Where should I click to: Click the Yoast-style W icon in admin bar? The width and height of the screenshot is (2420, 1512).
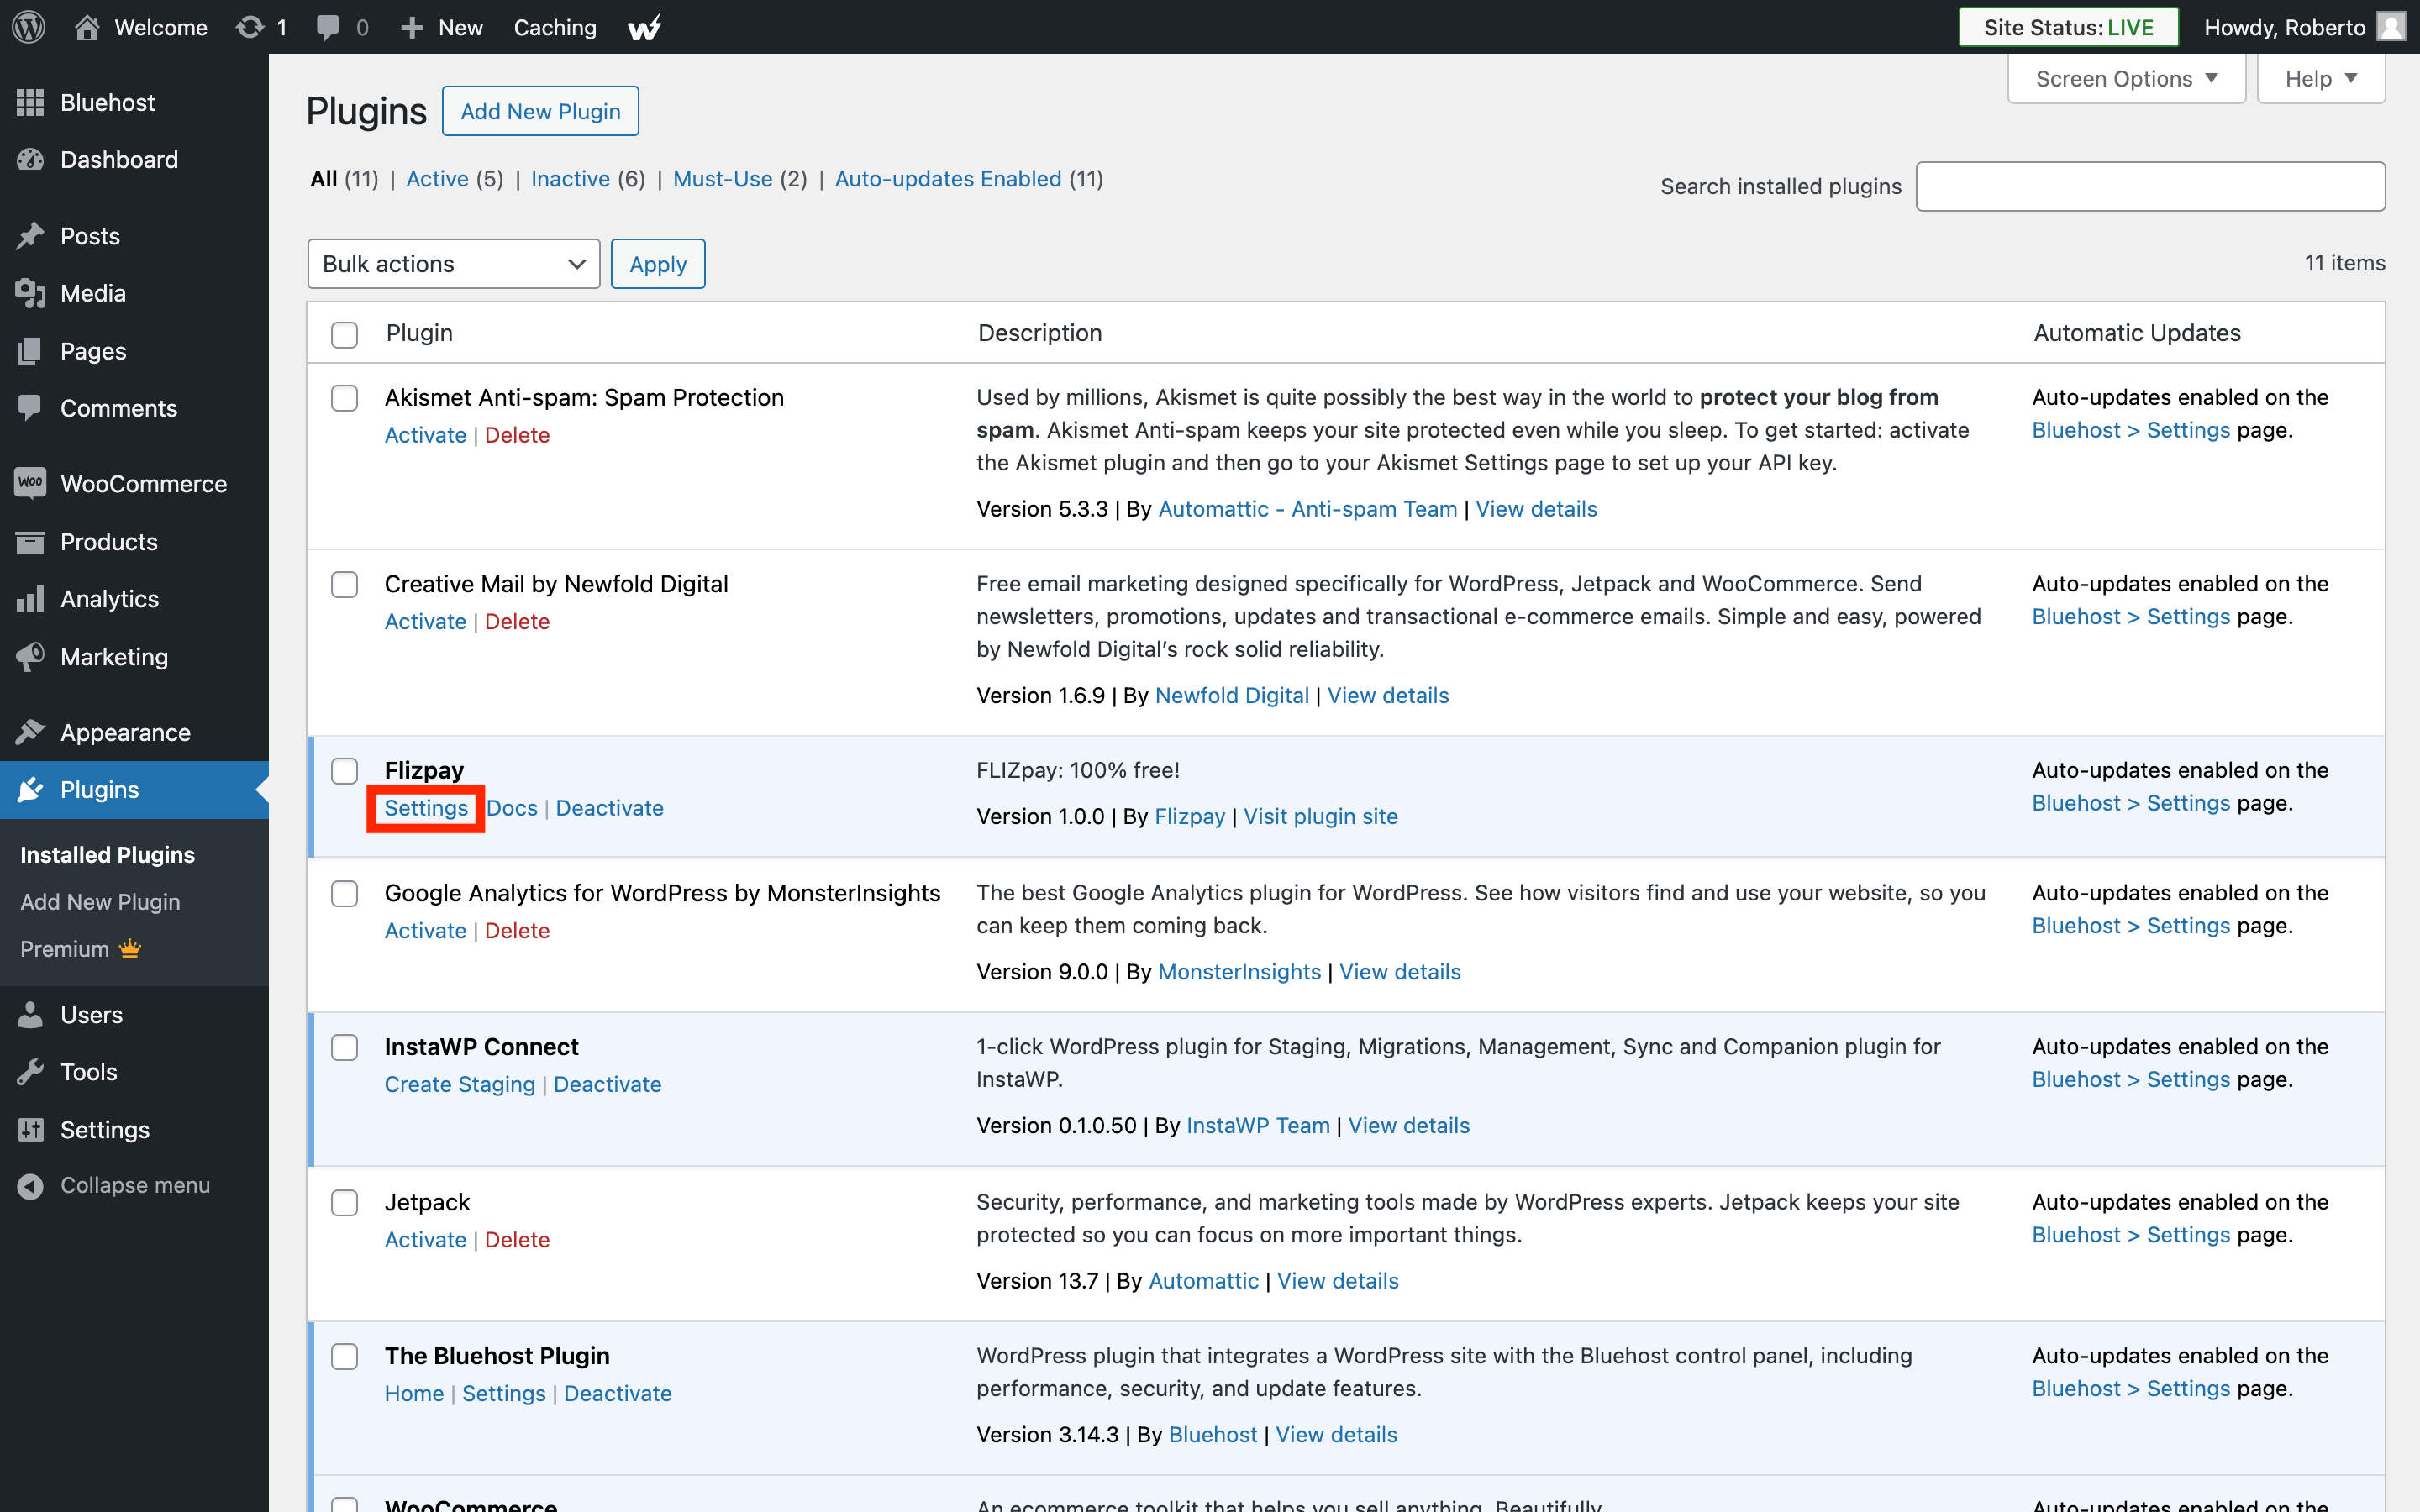click(645, 27)
